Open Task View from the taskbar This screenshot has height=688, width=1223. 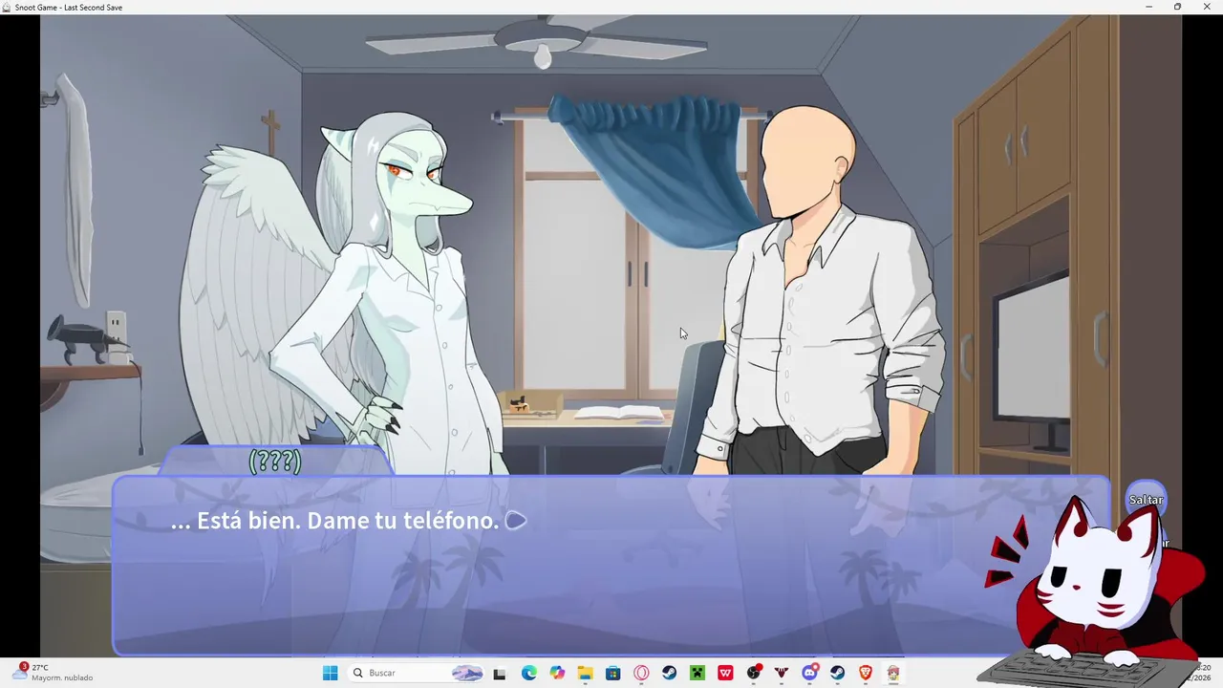pyautogui.click(x=499, y=673)
